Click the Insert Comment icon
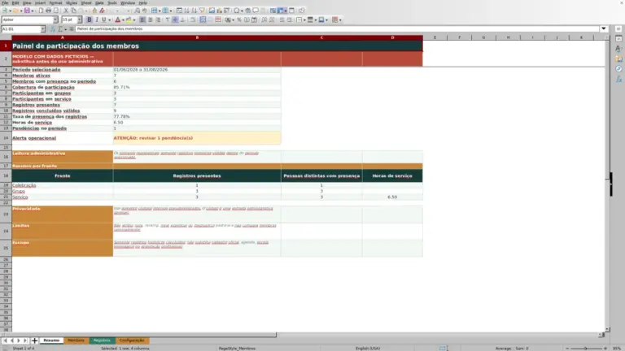The height and width of the screenshot is (351, 625). pos(256,11)
